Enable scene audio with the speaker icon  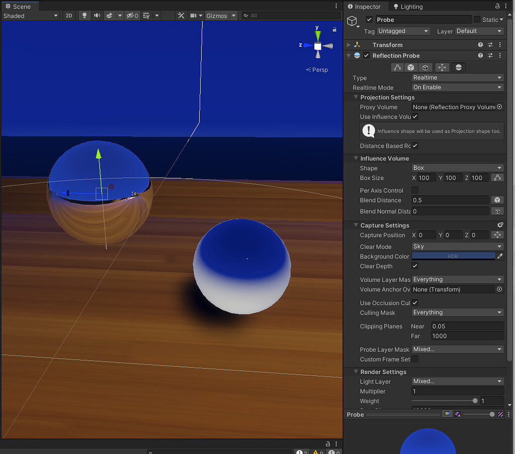tap(96, 16)
